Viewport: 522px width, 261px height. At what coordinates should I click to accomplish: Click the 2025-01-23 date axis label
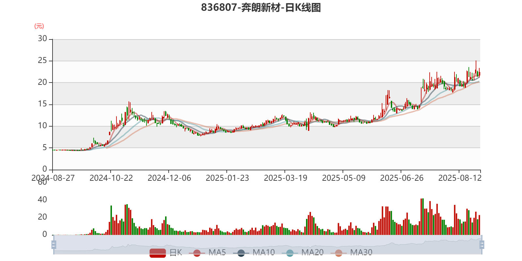(x=227, y=178)
